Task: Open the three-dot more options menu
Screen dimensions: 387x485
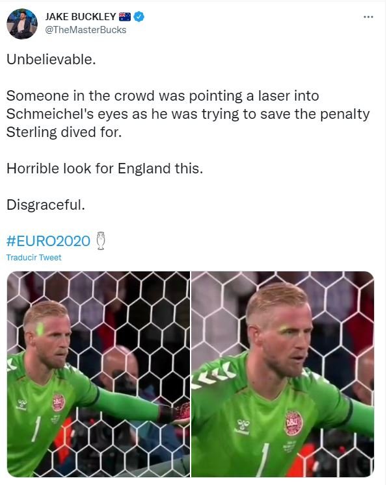Action: pyautogui.click(x=368, y=17)
